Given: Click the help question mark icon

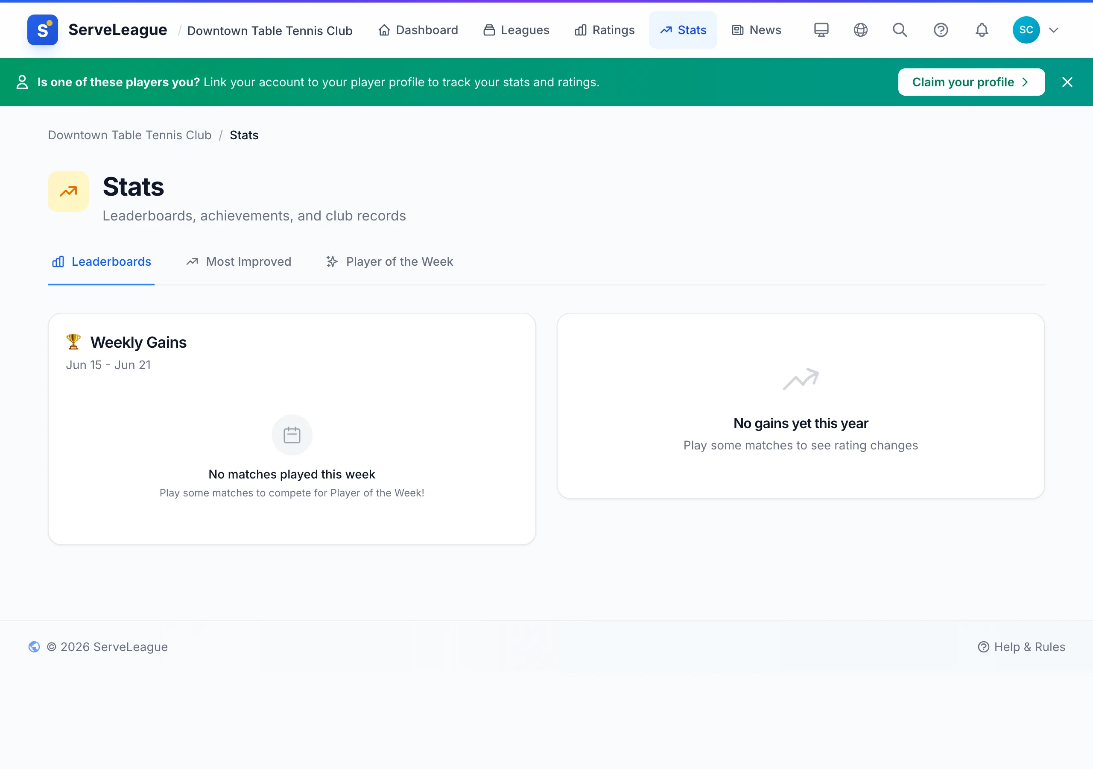Looking at the screenshot, I should coord(941,30).
